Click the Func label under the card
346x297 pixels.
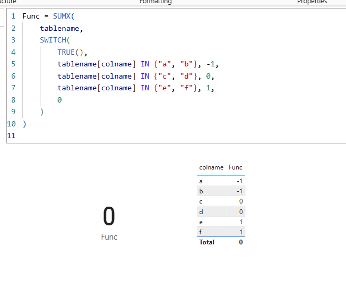109,237
